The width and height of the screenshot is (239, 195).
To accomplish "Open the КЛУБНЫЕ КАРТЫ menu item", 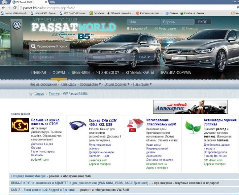I will 140,72.
